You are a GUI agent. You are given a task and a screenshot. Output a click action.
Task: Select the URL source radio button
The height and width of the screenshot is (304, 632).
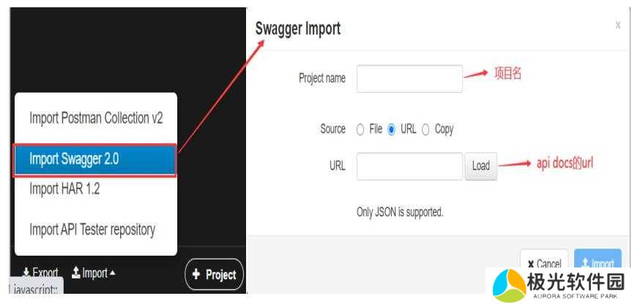(x=392, y=129)
